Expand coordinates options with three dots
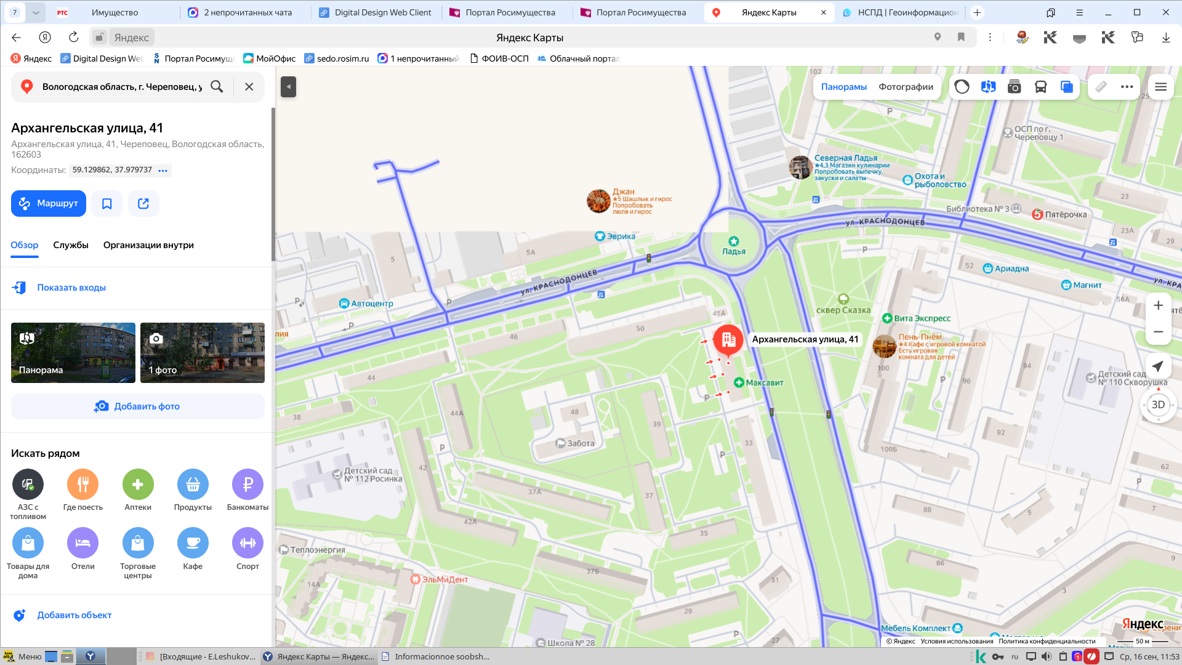 pyautogui.click(x=163, y=171)
